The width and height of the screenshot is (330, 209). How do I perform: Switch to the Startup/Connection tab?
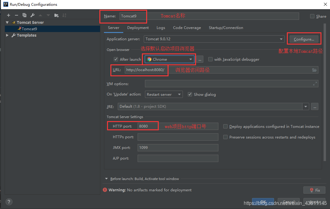click(226, 28)
